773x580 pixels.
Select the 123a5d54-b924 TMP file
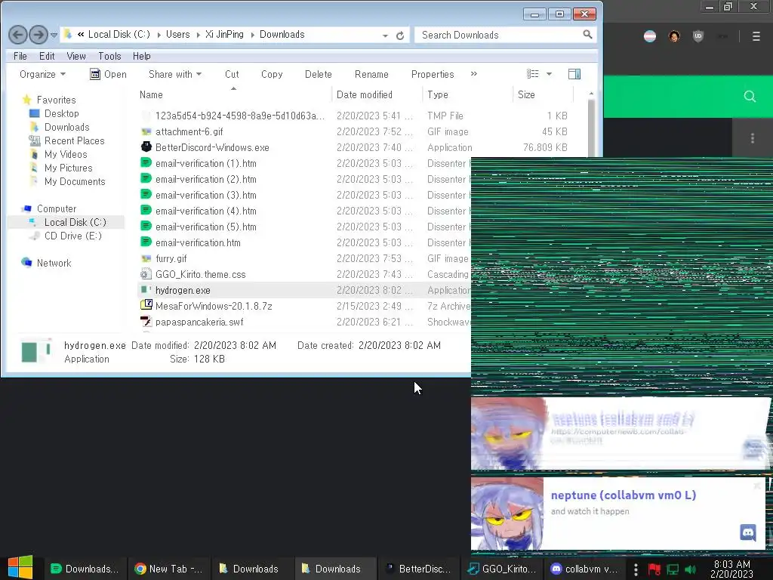click(239, 116)
